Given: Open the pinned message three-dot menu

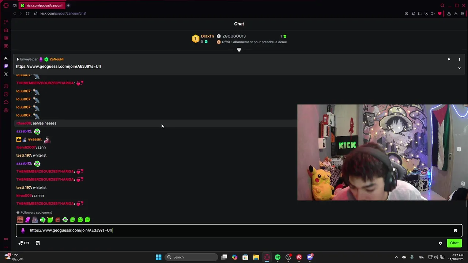Looking at the screenshot, I should tap(460, 60).
